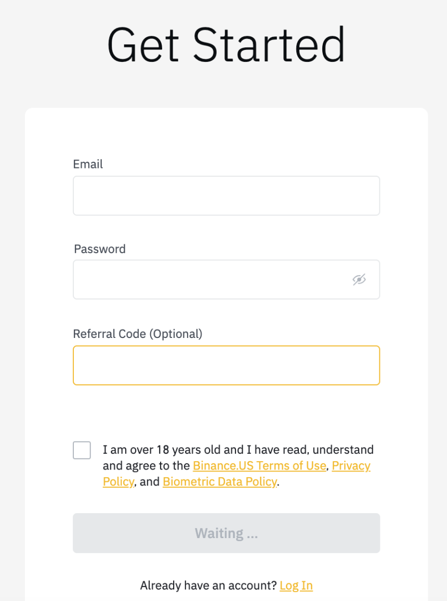Click the 'Biometric' word in the policy link

(x=187, y=482)
